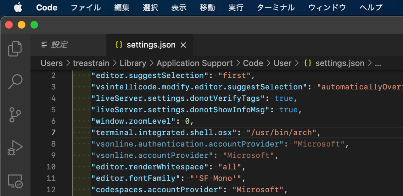
Task: Open the ファイル menu
Action: pyautogui.click(x=86, y=7)
